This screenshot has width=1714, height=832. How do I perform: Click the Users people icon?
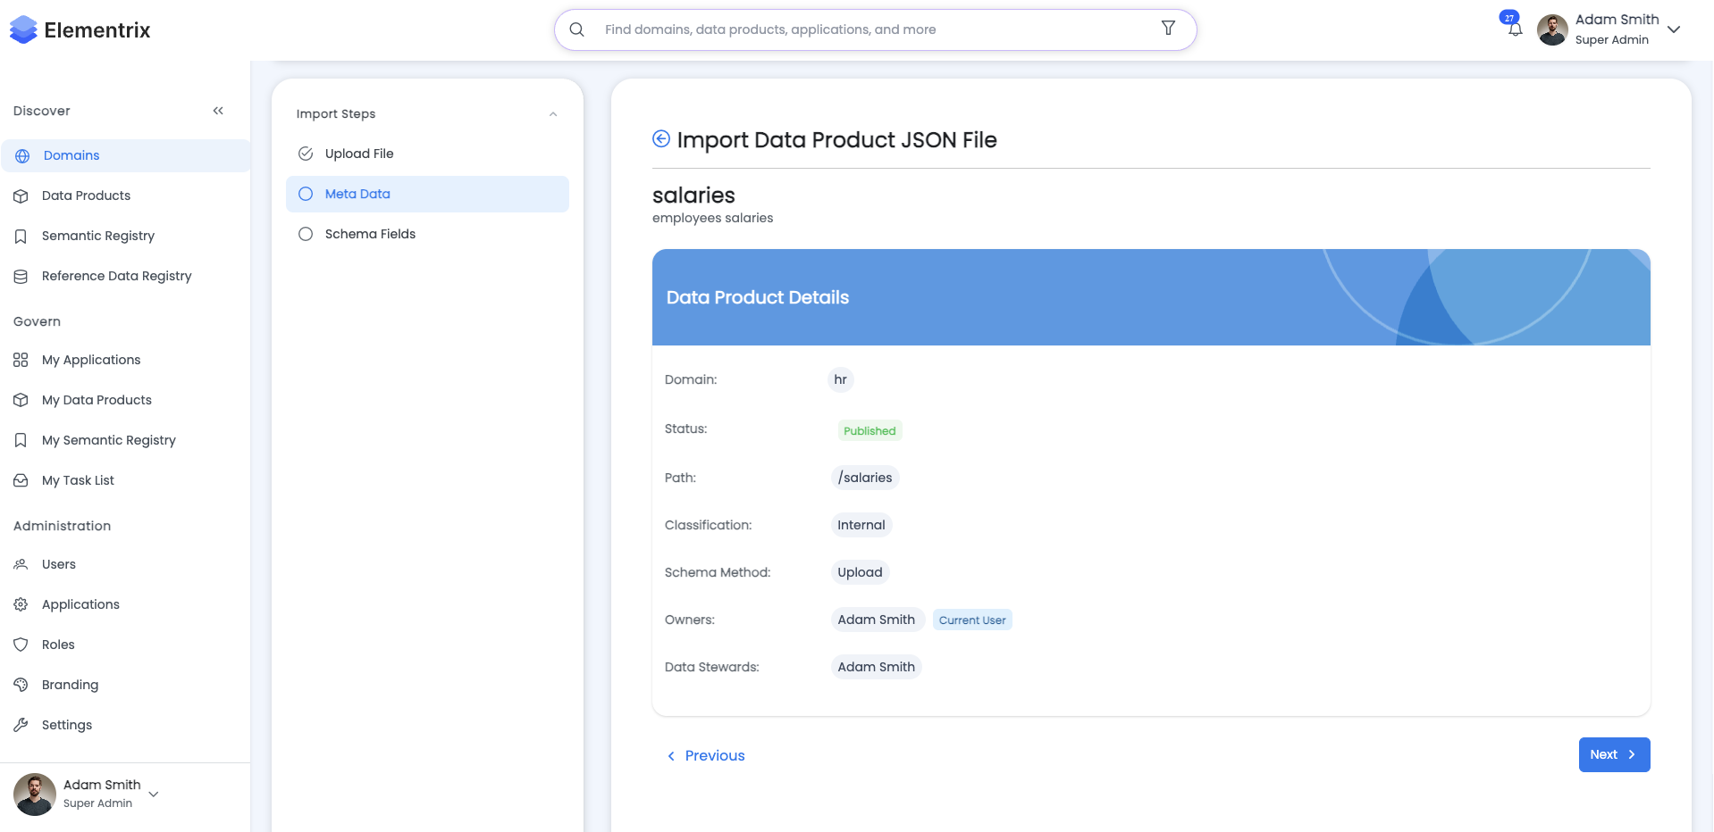[21, 564]
